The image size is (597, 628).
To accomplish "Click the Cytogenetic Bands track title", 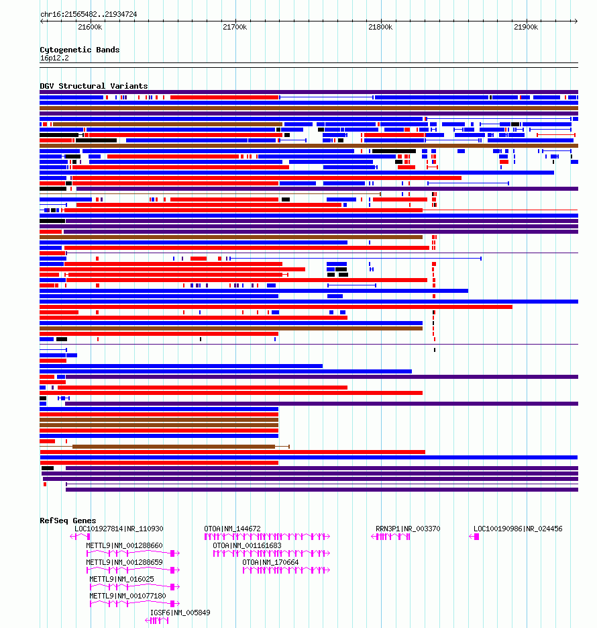I will click(80, 50).
